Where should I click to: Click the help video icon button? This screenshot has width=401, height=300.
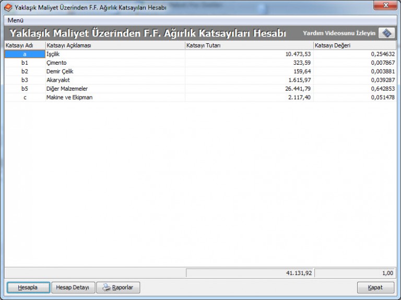click(386, 33)
